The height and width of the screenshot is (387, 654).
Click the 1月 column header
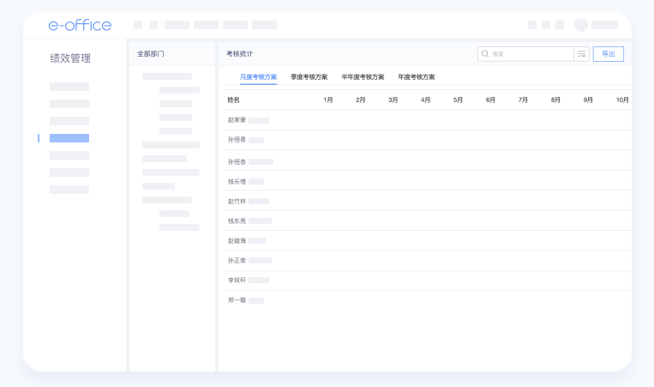[328, 100]
